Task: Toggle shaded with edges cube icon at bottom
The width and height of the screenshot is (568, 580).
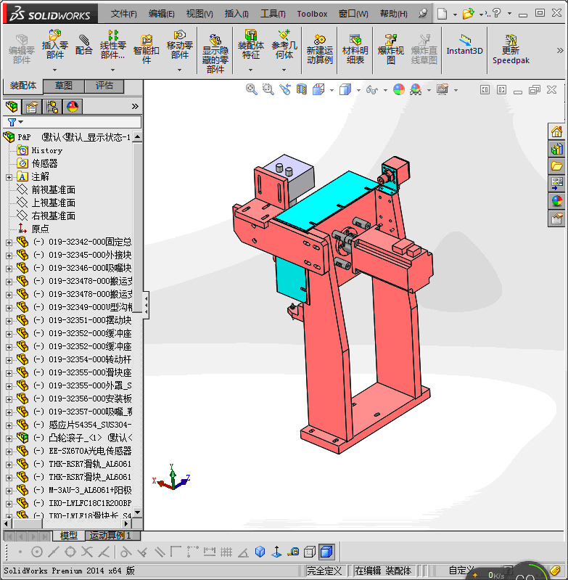Action: tap(326, 552)
